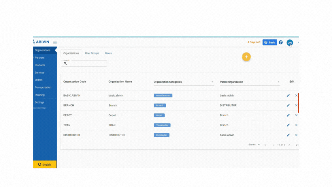Image resolution: width=332 pixels, height=187 pixels.
Task: Switch to the Users tab
Action: [108, 53]
